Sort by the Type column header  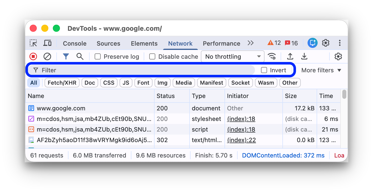[207, 96]
